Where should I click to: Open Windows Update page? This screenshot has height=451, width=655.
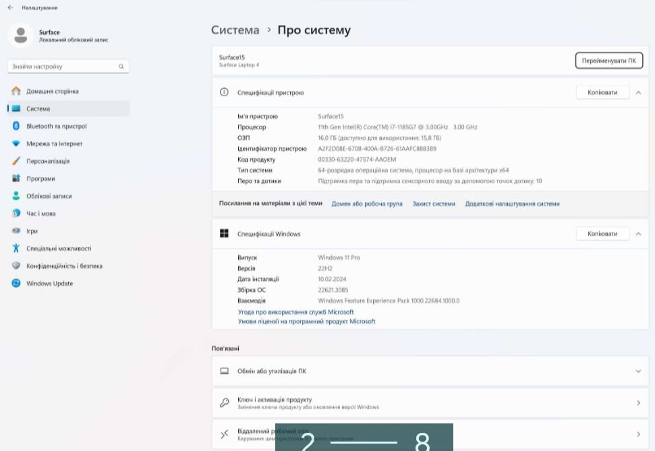click(x=49, y=283)
